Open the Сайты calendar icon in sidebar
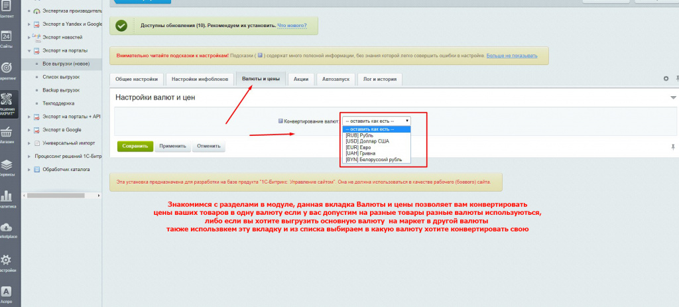 [6, 37]
